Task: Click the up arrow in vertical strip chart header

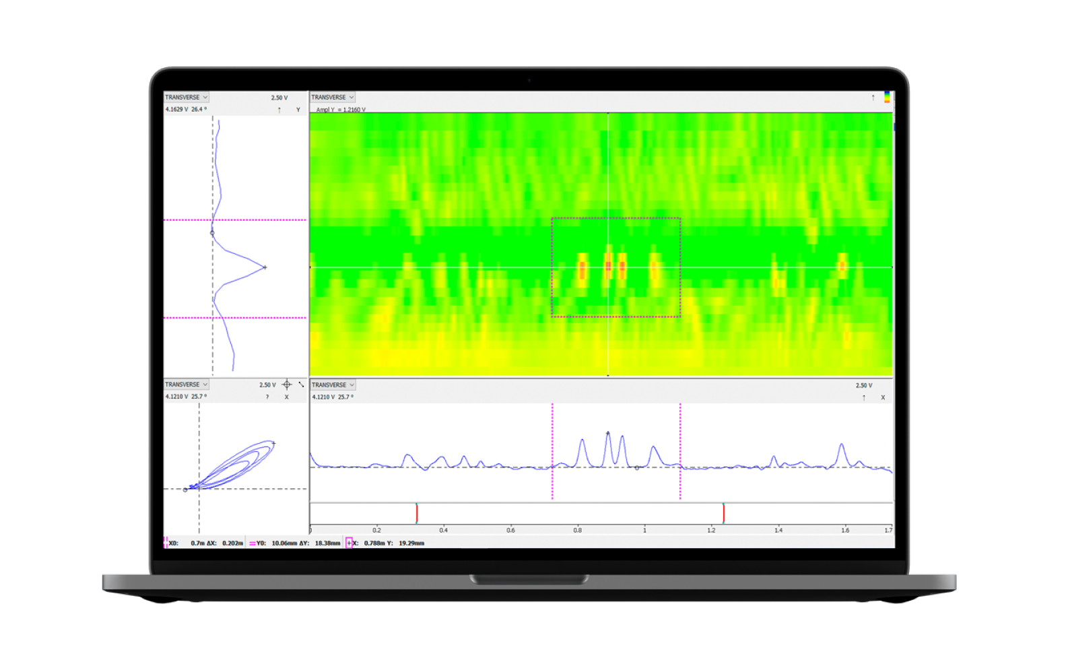Action: pyautogui.click(x=279, y=110)
